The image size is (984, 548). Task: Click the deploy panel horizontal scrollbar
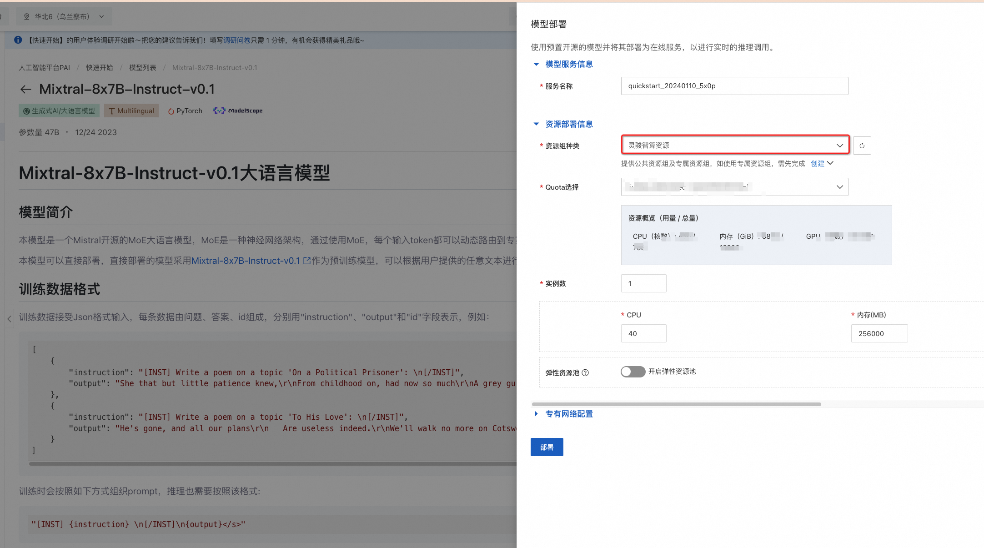pyautogui.click(x=677, y=404)
